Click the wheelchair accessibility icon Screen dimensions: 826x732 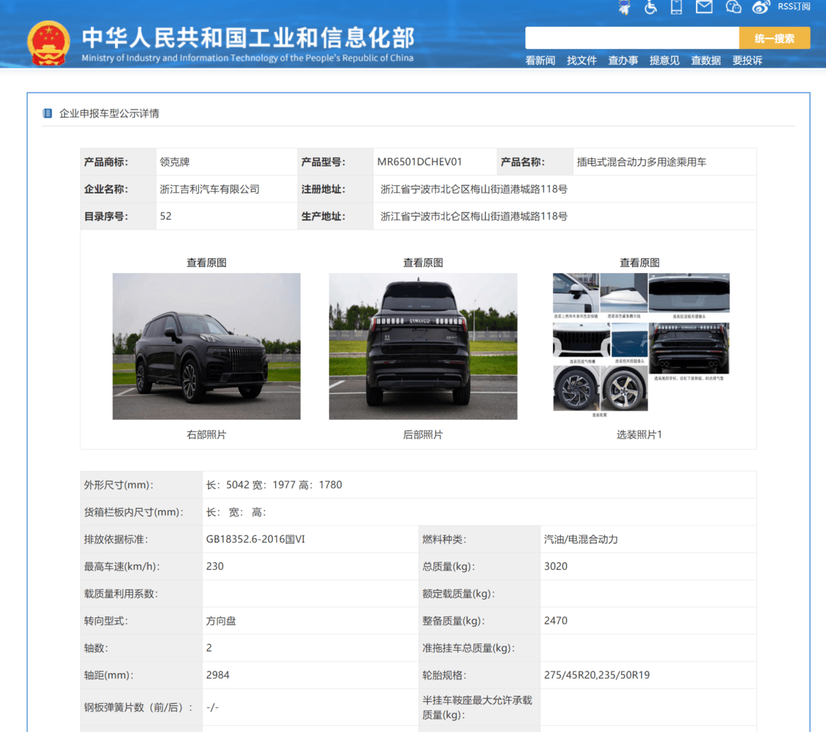point(651,7)
